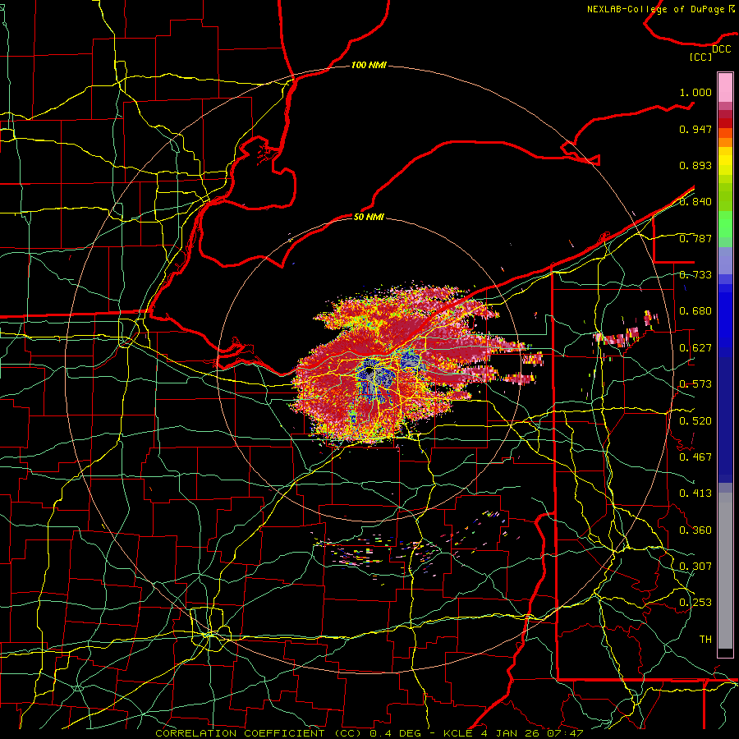Click the 100 NMI range ring label
The height and width of the screenshot is (739, 739).
369,65
